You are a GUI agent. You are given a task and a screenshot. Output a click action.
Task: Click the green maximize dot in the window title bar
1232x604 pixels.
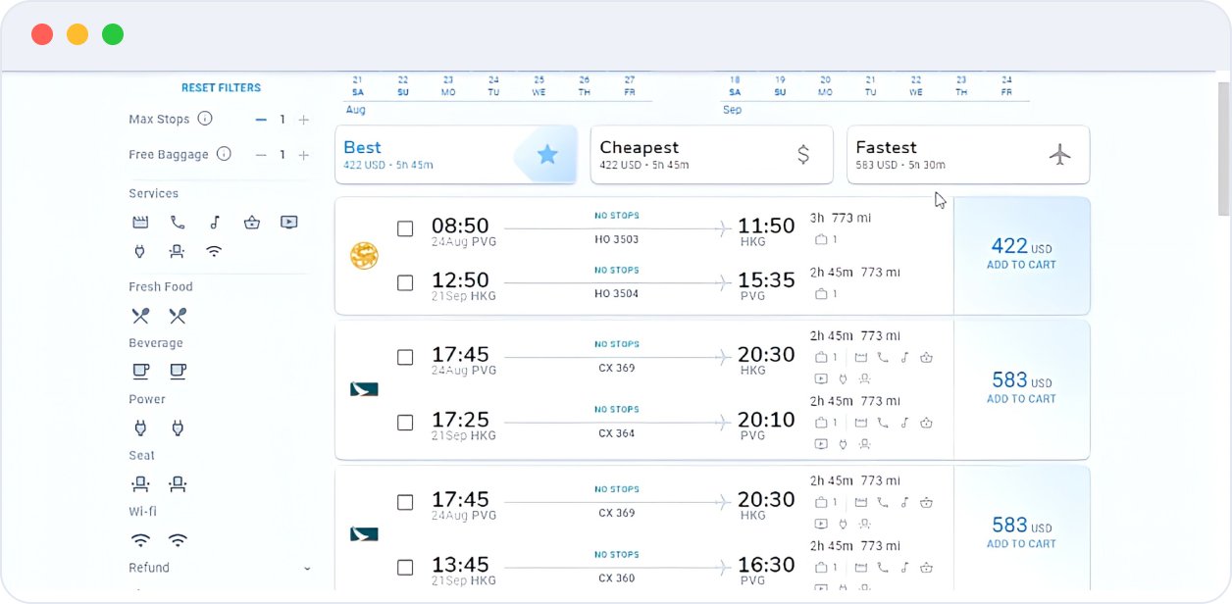[113, 34]
